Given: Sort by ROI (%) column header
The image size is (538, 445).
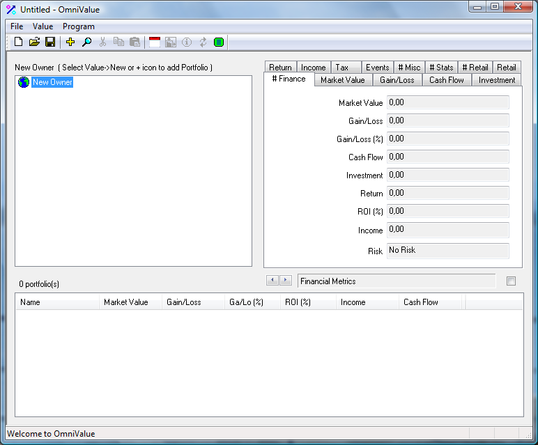Looking at the screenshot, I should click(x=309, y=302).
